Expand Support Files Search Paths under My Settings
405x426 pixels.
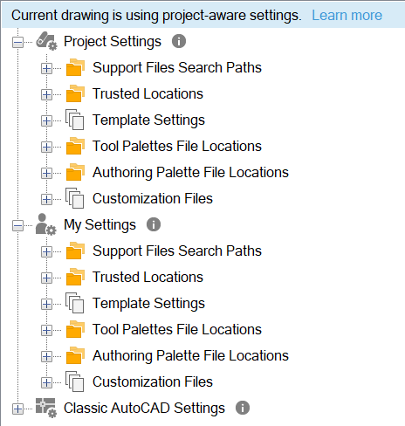46,252
